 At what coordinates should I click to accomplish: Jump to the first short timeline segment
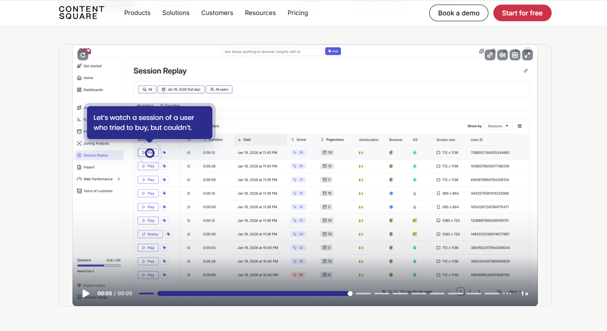click(147, 294)
